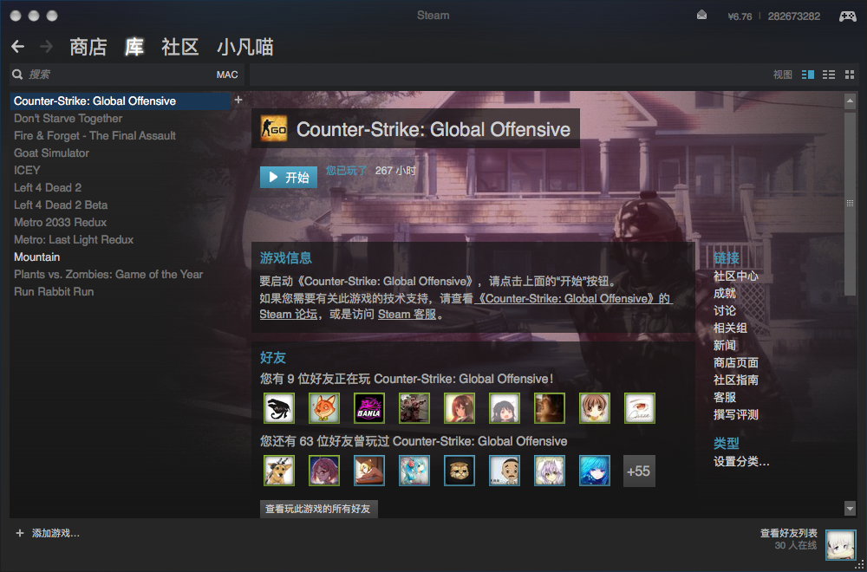
Task: Click the magnifier search icon
Action: click(17, 75)
